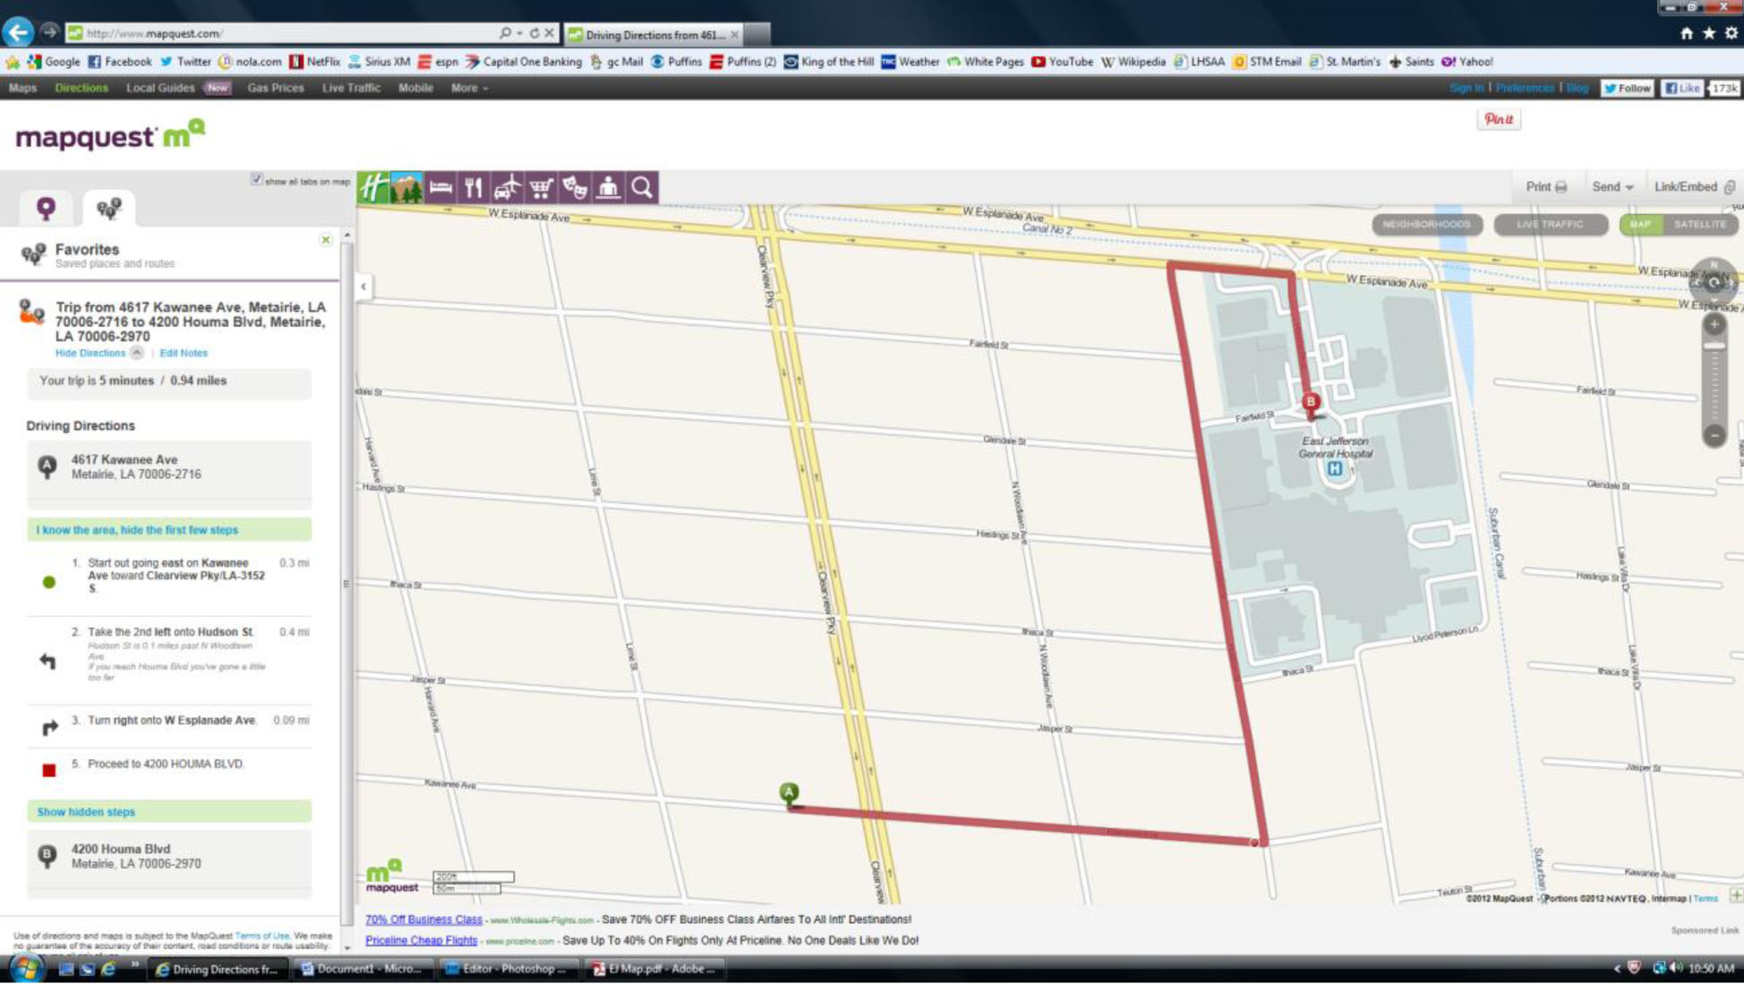Screen dimensions: 1744x984
Task: Collapse the sidebar with the left arrow handle
Action: [x=363, y=287]
